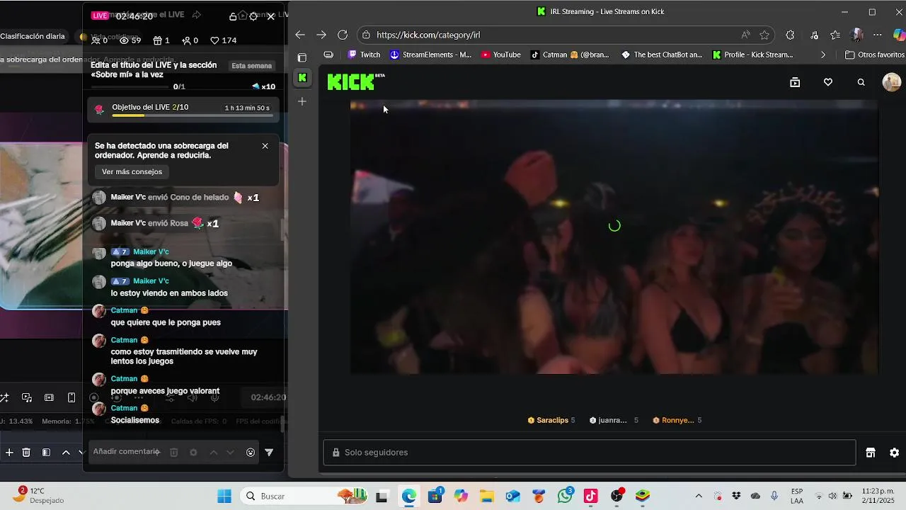This screenshot has height=510, width=906.
Task: Click the viewers count 59 eye
Action: pos(130,40)
